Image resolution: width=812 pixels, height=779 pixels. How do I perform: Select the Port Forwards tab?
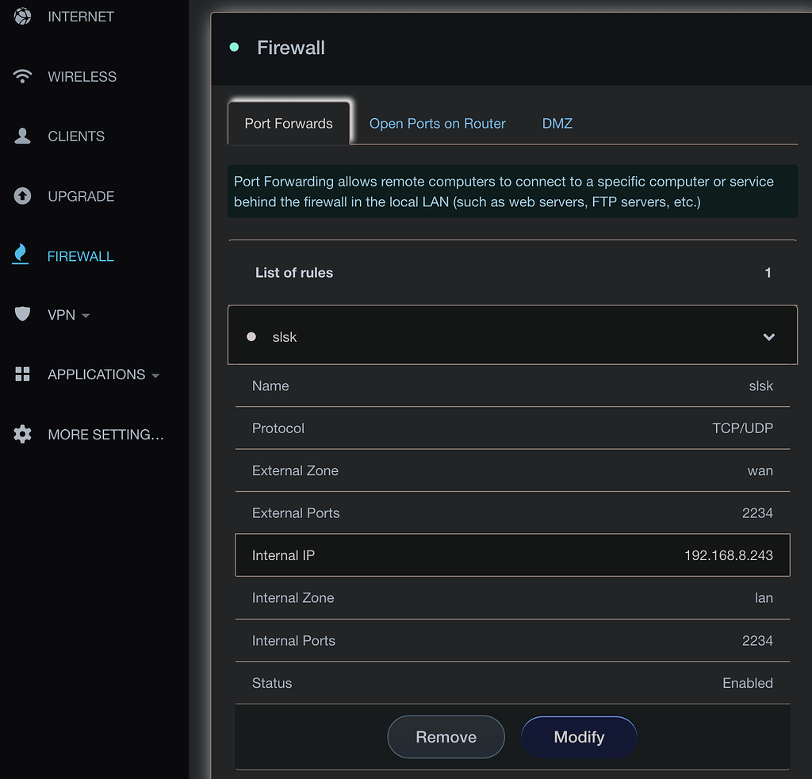click(x=289, y=123)
